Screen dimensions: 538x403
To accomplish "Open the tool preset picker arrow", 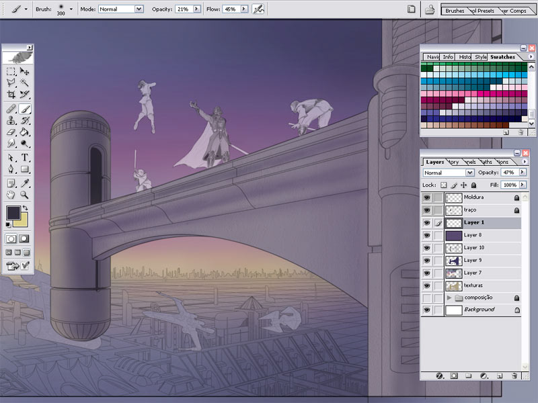I will 26,9.
